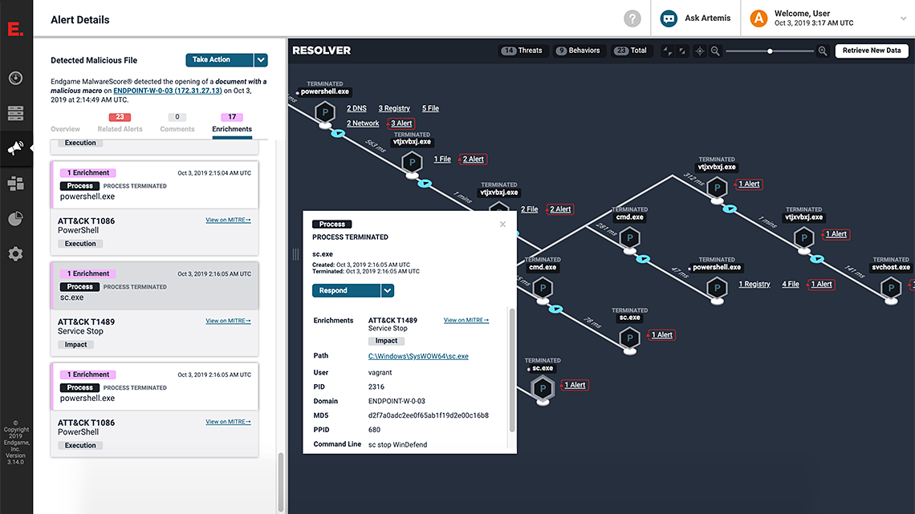
Task: Click the MD5 hash value in popup
Action: click(x=429, y=415)
